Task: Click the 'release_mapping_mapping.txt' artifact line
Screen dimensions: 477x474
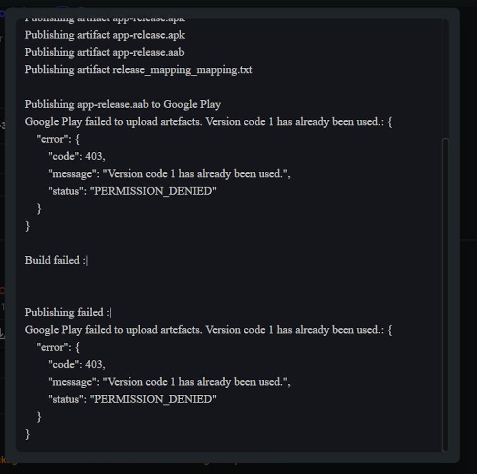Action: tap(138, 70)
